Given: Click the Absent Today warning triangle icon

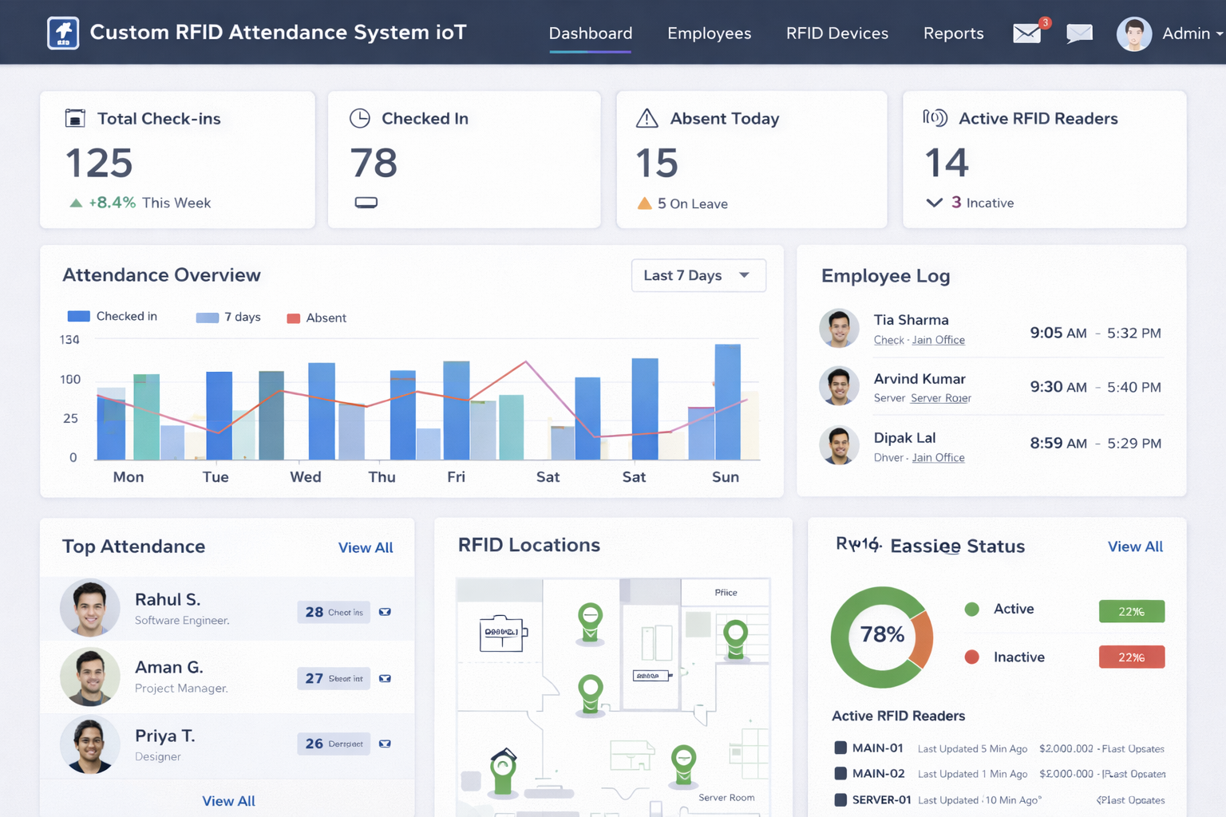Looking at the screenshot, I should click(647, 118).
